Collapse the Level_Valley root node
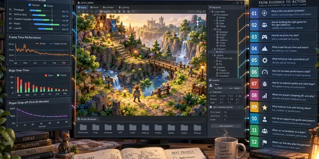 210,12
